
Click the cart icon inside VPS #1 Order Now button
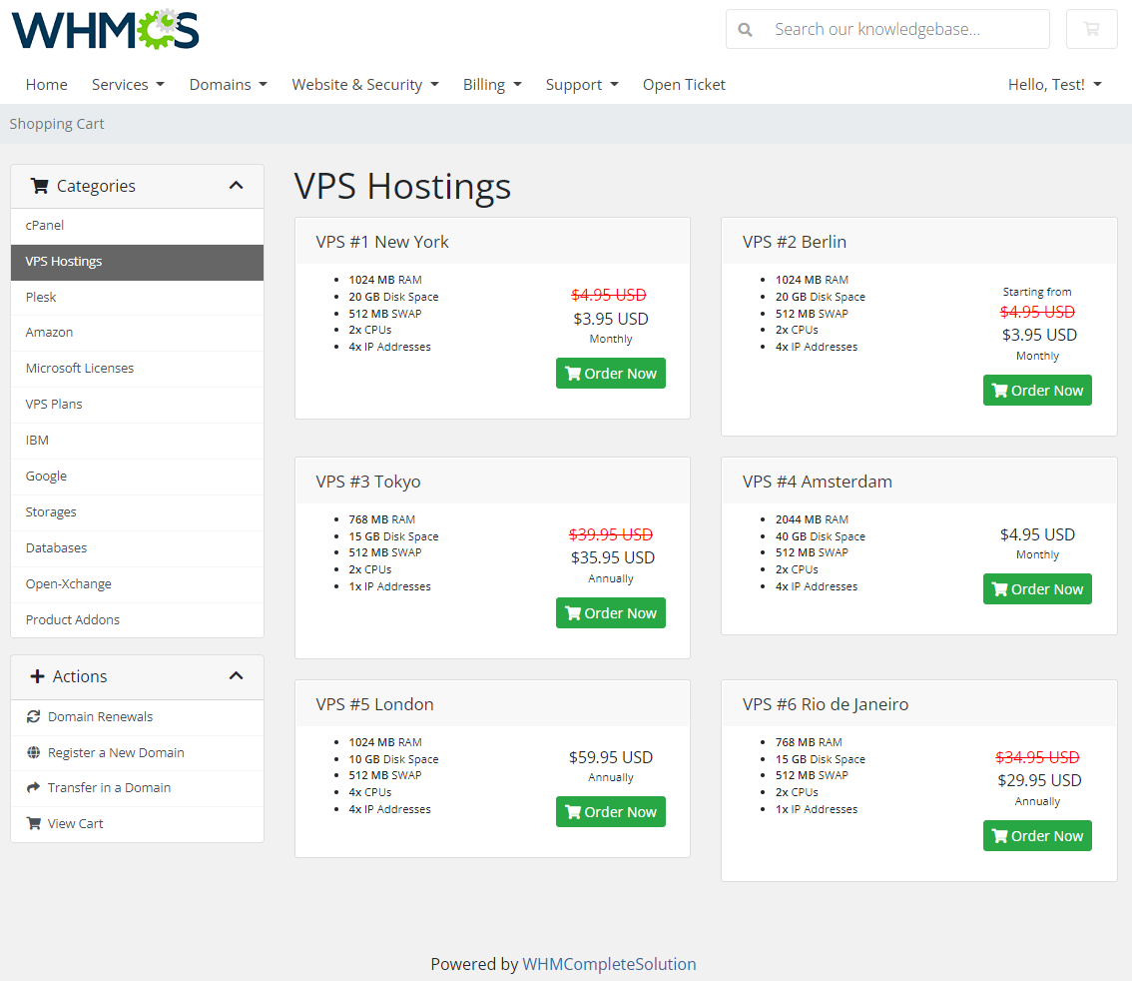tap(572, 373)
